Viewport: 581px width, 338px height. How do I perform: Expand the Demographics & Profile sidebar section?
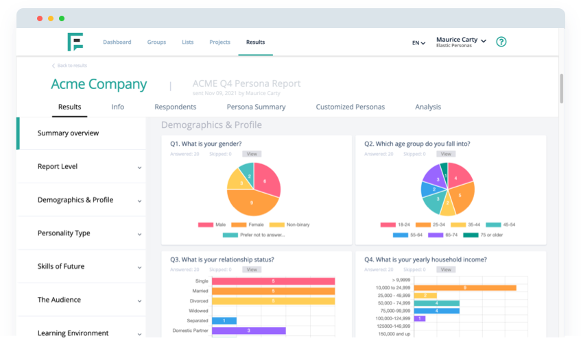pyautogui.click(x=82, y=200)
